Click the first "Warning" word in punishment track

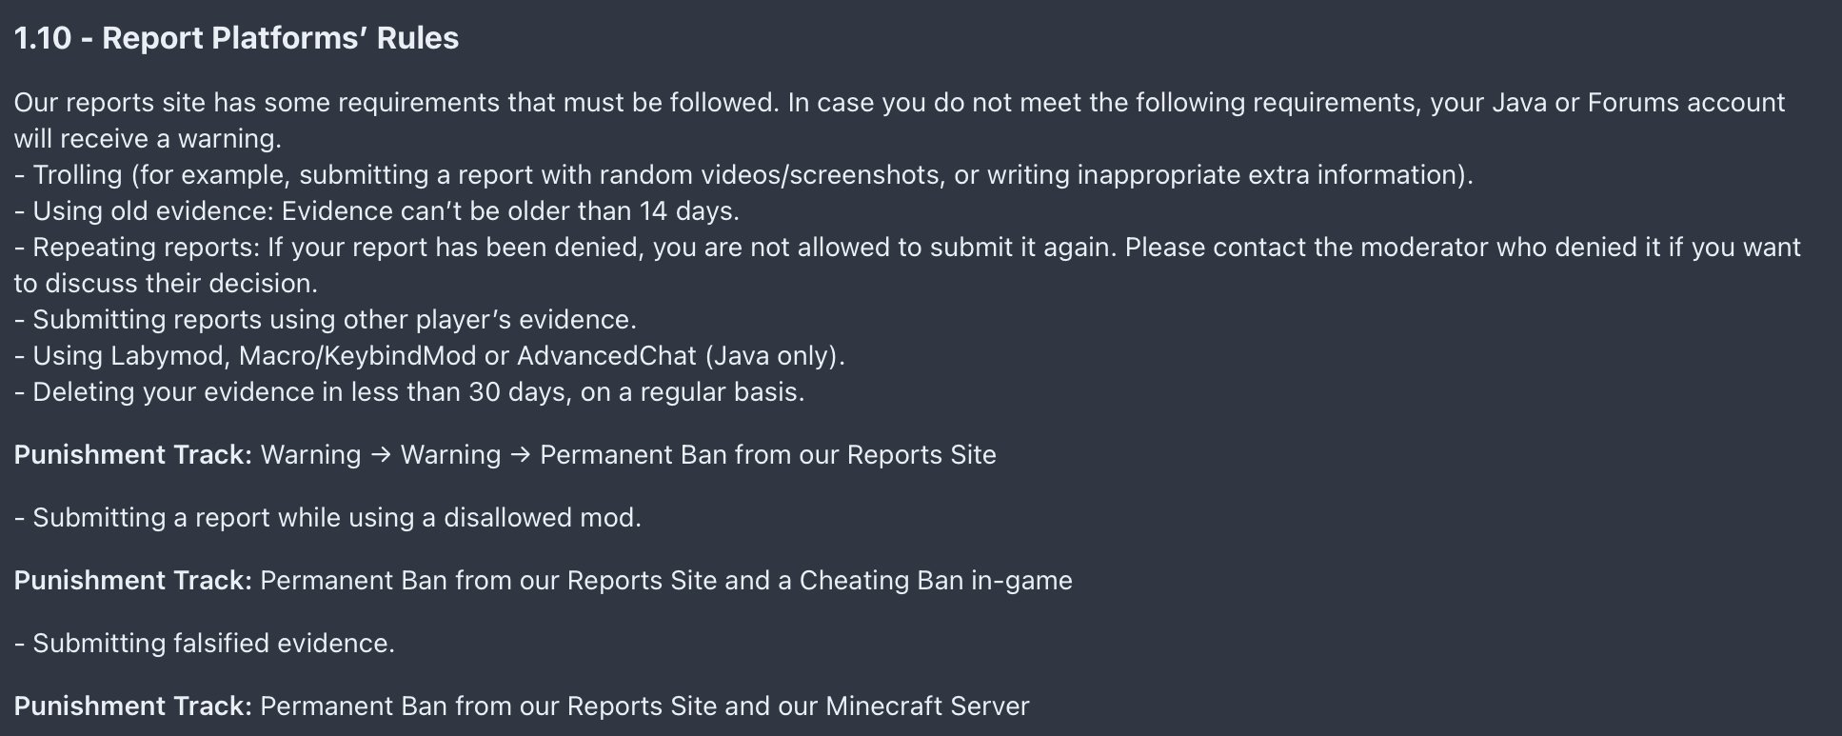click(311, 455)
